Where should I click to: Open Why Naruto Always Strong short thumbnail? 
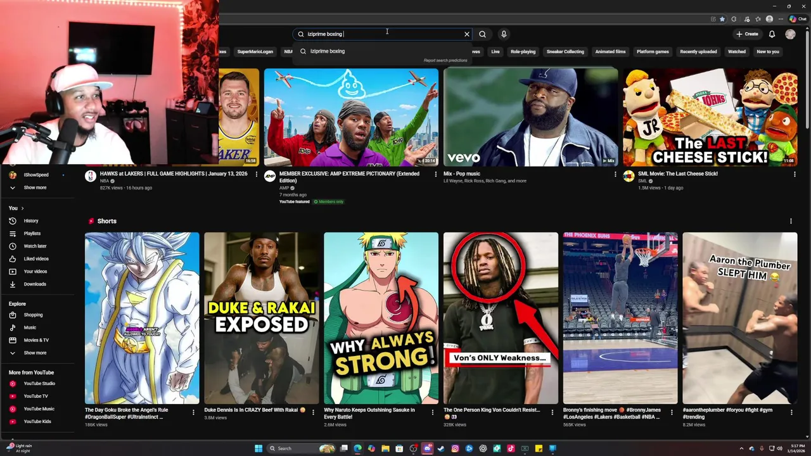(381, 318)
